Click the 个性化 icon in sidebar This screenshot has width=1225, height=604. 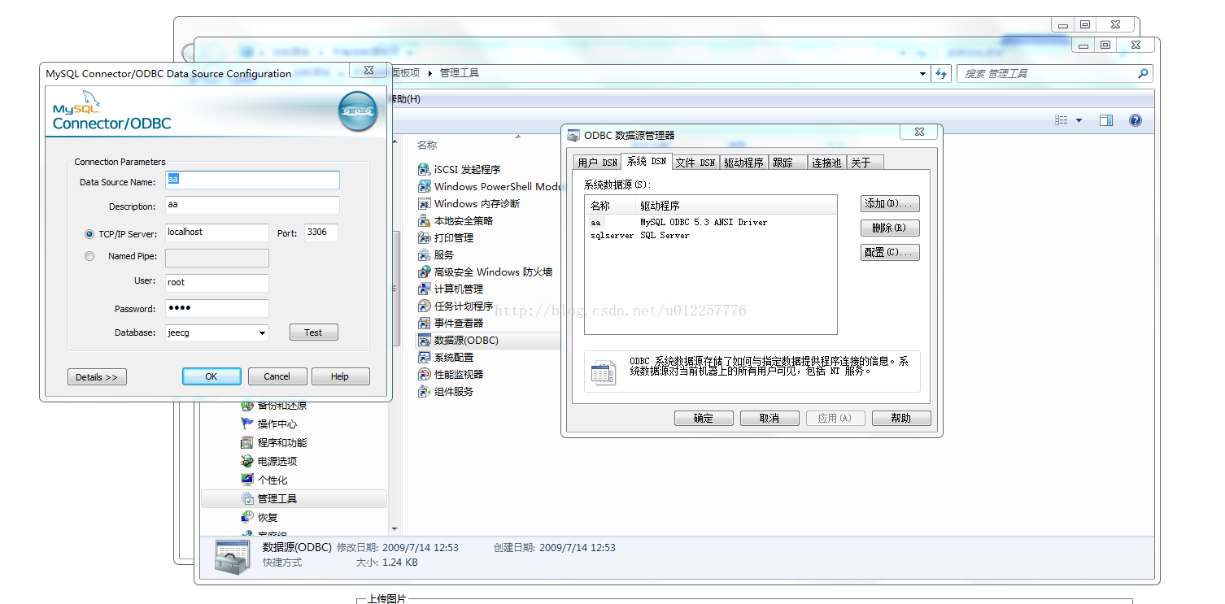pyautogui.click(x=247, y=480)
